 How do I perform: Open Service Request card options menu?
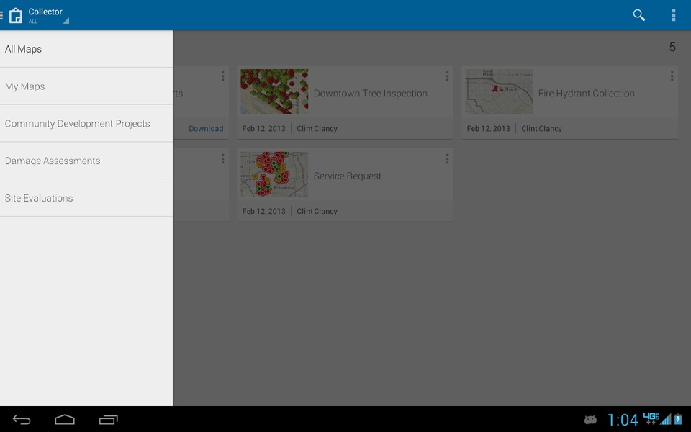tap(447, 158)
